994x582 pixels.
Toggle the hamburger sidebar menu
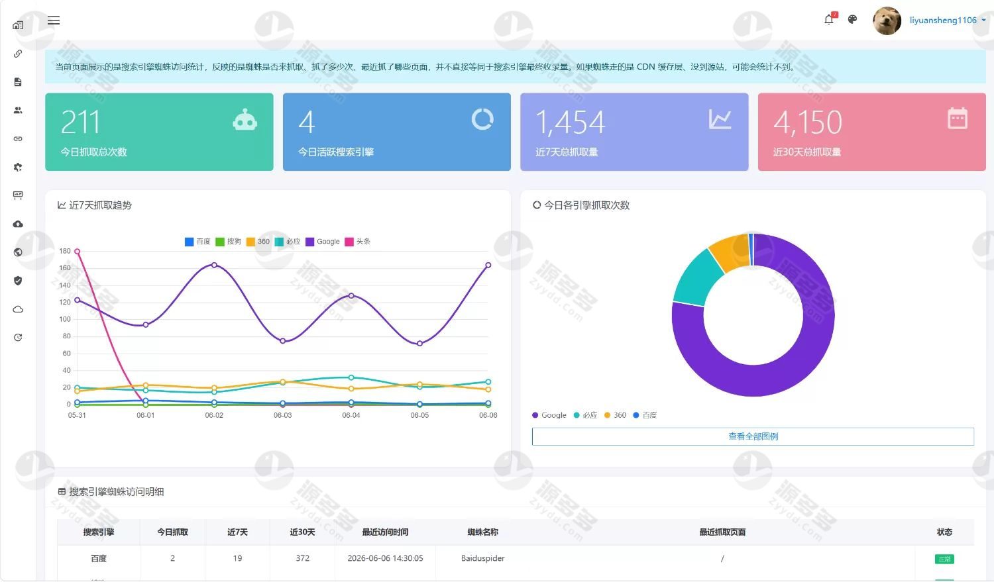[x=54, y=21]
